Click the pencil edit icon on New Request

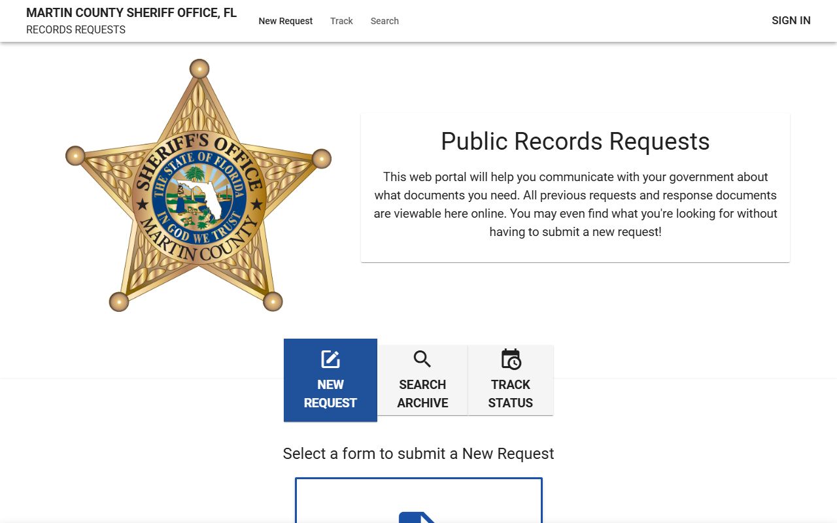tap(330, 360)
